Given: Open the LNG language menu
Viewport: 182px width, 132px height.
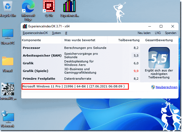Looking at the screenshot, I should [x=158, y=33].
